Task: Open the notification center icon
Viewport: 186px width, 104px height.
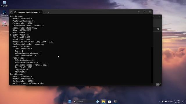Action: pos(183,102)
